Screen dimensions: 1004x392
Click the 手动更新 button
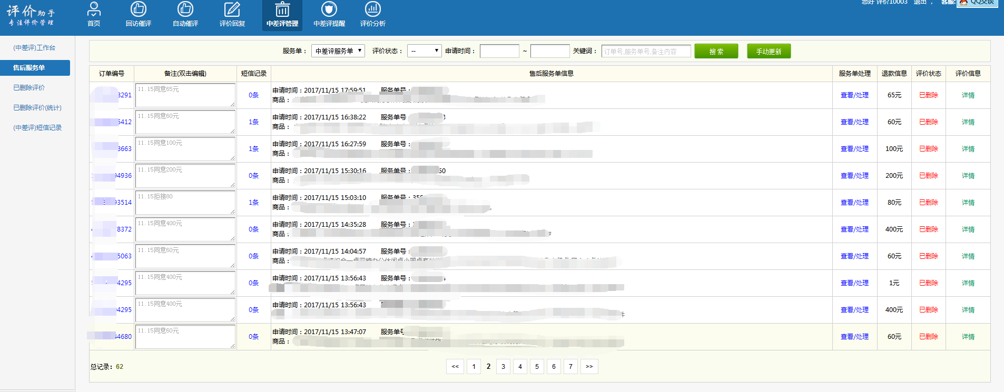(769, 51)
